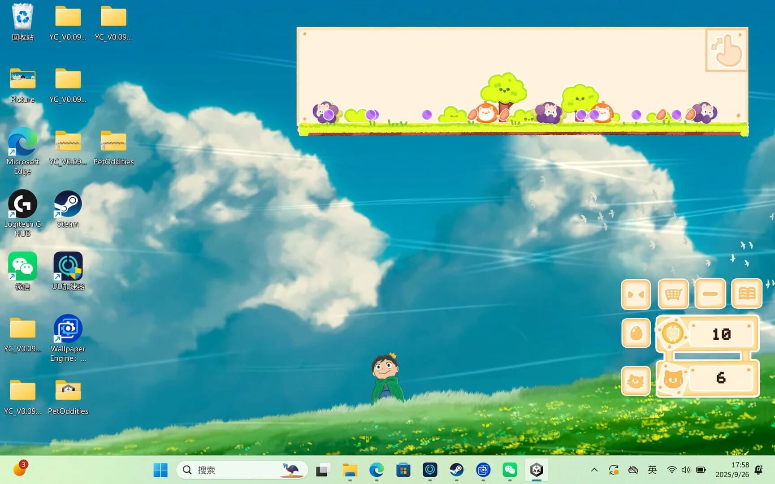The width and height of the screenshot is (775, 484).
Task: Toggle Wi-Fi from the system tray
Action: (x=671, y=470)
